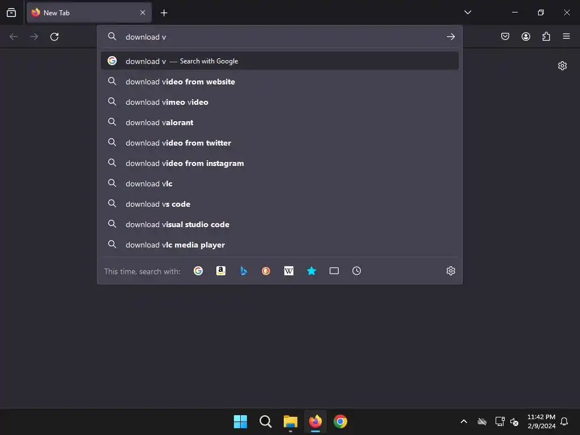Go forward with the forward arrow
This screenshot has width=580, height=435.
[34, 37]
